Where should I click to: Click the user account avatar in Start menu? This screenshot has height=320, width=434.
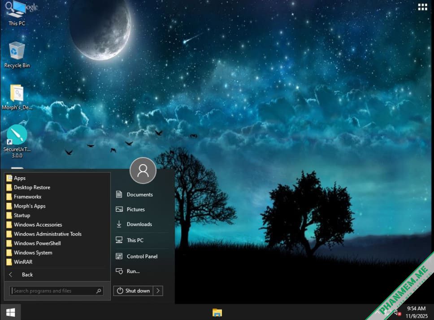pos(143,171)
